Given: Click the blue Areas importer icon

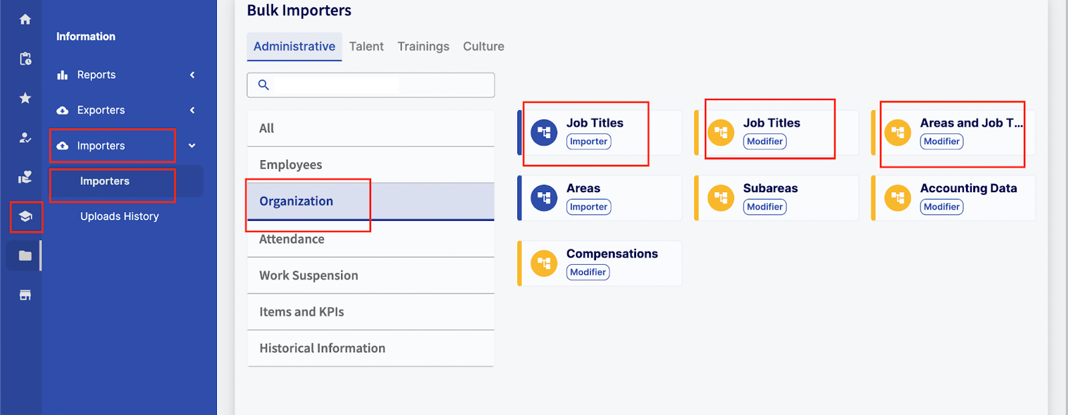Looking at the screenshot, I should (x=543, y=198).
